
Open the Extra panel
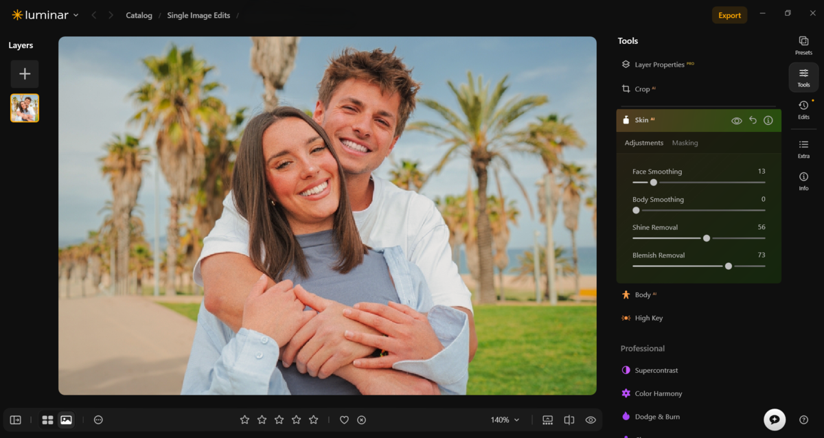(803, 148)
